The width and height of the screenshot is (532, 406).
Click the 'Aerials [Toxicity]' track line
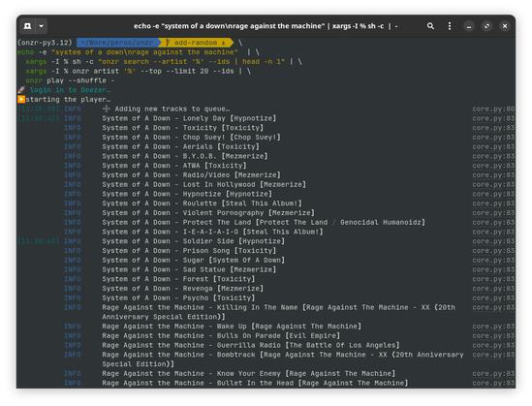pyautogui.click(x=181, y=147)
